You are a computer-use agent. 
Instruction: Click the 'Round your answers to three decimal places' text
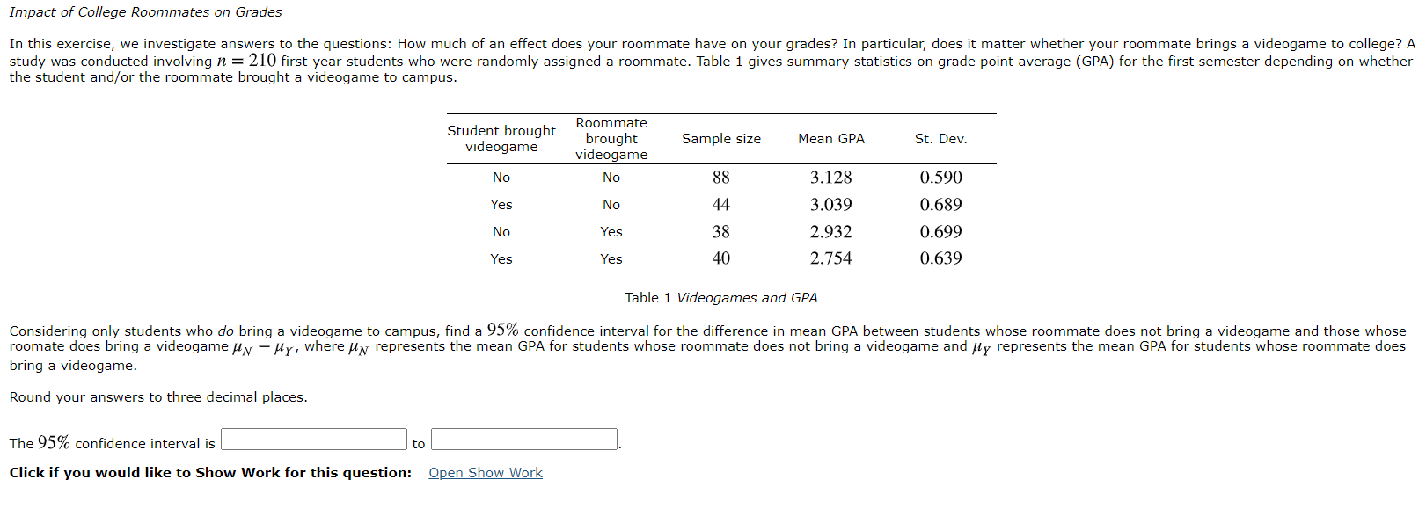[158, 397]
